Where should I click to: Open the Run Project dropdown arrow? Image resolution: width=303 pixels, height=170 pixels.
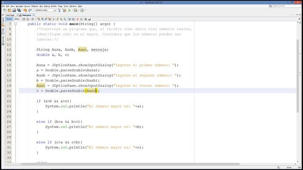(x=72, y=10)
